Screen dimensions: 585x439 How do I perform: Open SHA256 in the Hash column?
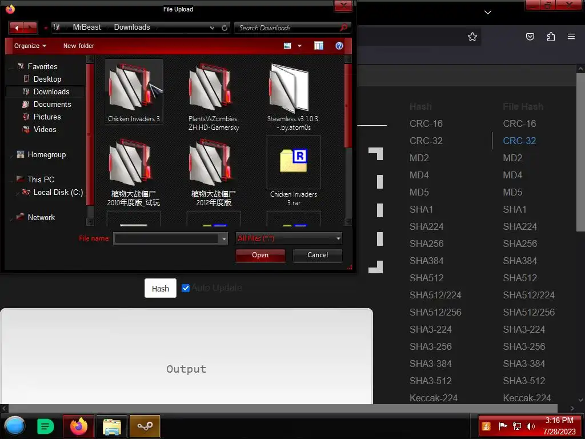pyautogui.click(x=426, y=244)
